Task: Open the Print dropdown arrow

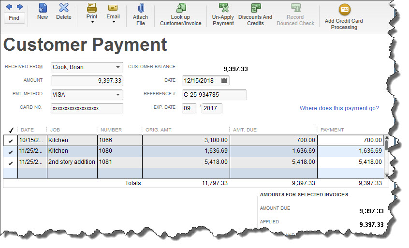Action: (x=92, y=22)
